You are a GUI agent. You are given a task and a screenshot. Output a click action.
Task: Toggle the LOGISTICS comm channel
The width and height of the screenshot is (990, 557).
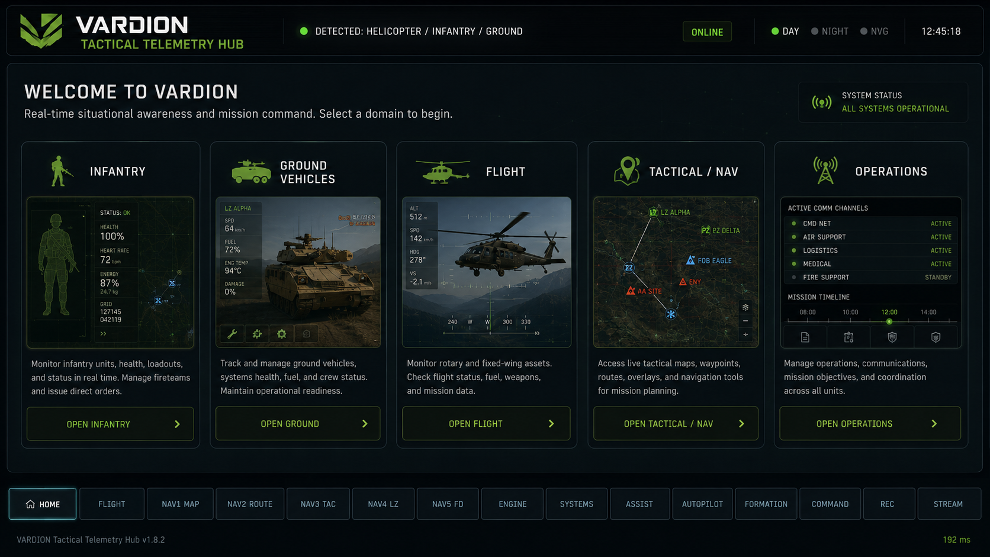870,250
